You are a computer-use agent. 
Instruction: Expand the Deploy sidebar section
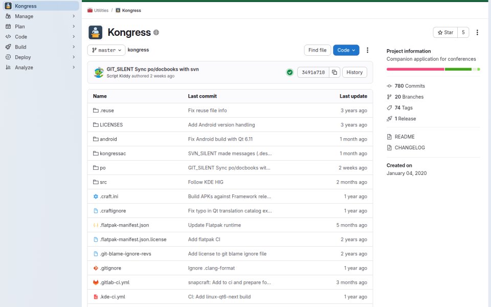[x=41, y=57]
